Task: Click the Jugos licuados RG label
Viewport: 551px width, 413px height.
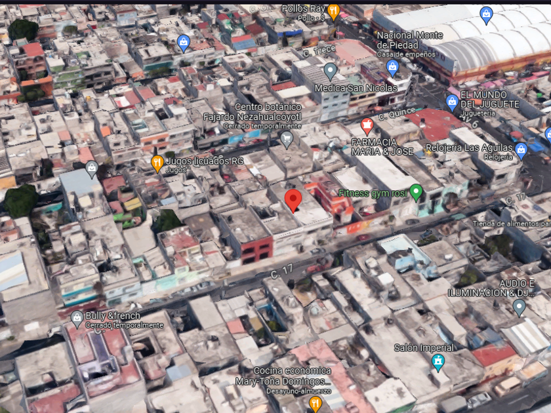Action: coord(205,161)
